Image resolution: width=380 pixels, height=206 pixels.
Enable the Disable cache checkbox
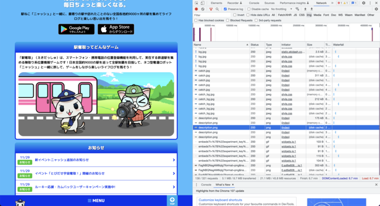pyautogui.click(x=248, y=9)
